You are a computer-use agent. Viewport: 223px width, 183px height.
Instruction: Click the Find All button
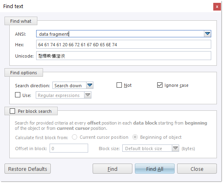(155, 169)
